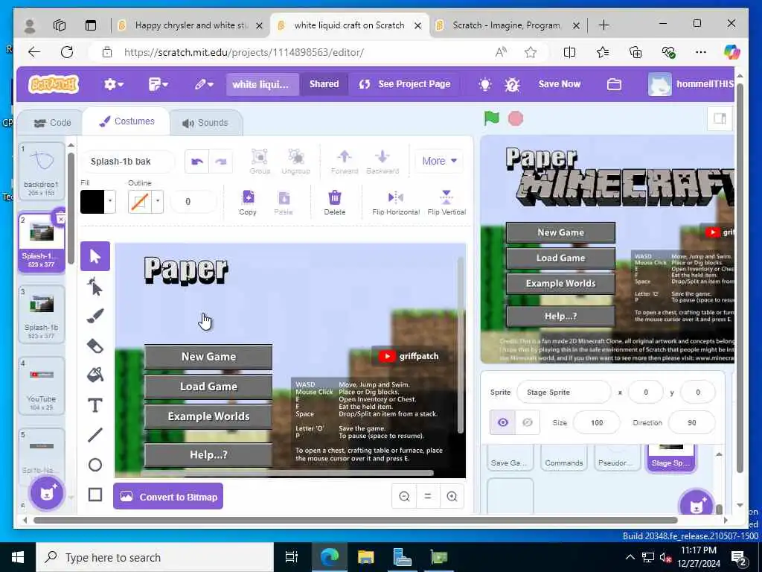
Task: Click Save Now
Action: [560, 84]
